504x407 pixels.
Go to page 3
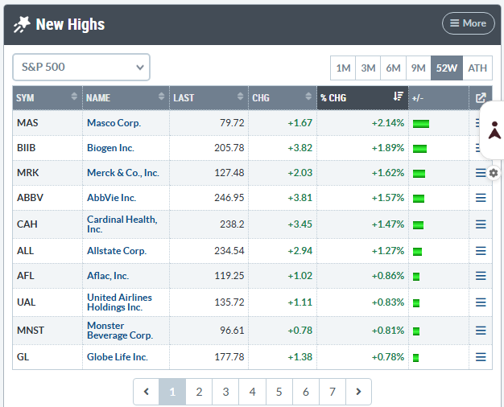225,392
